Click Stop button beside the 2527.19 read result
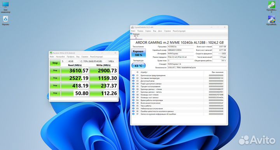 pyautogui.click(x=55, y=78)
